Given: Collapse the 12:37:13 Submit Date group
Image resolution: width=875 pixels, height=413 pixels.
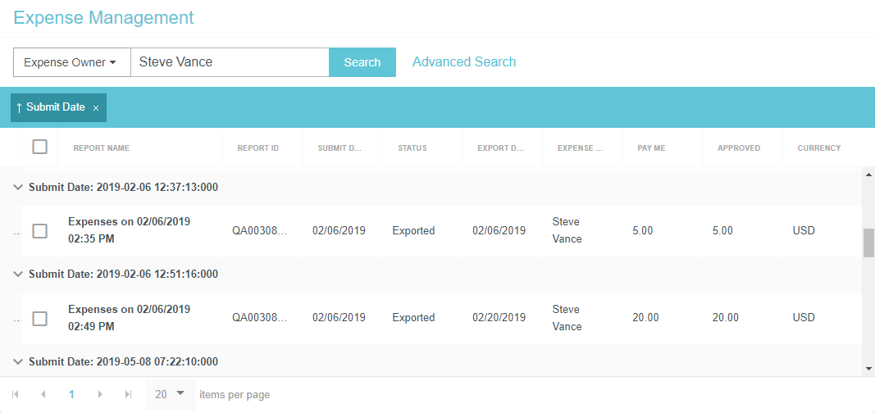Looking at the screenshot, I should [18, 187].
